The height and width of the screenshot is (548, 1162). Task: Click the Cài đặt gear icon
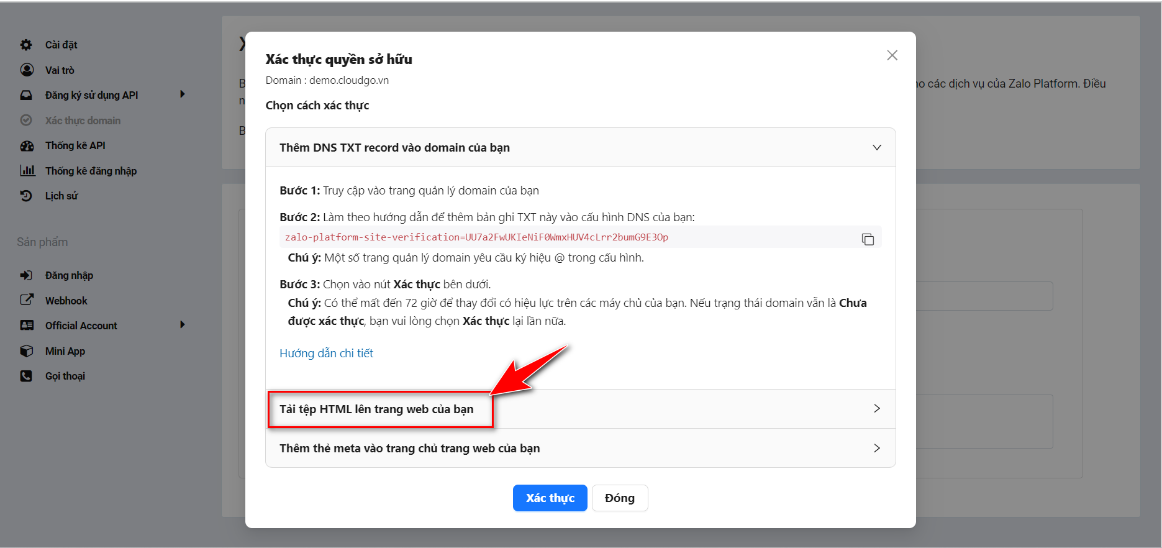click(26, 45)
